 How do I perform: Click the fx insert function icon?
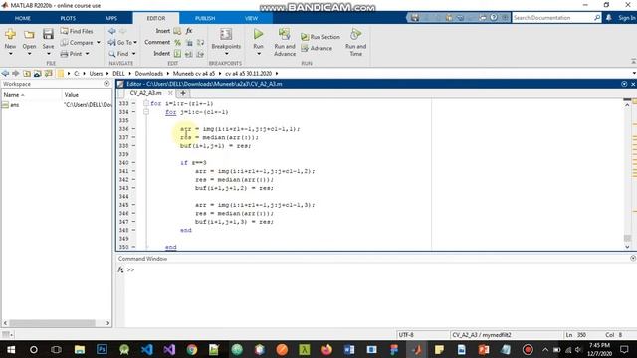(x=189, y=31)
